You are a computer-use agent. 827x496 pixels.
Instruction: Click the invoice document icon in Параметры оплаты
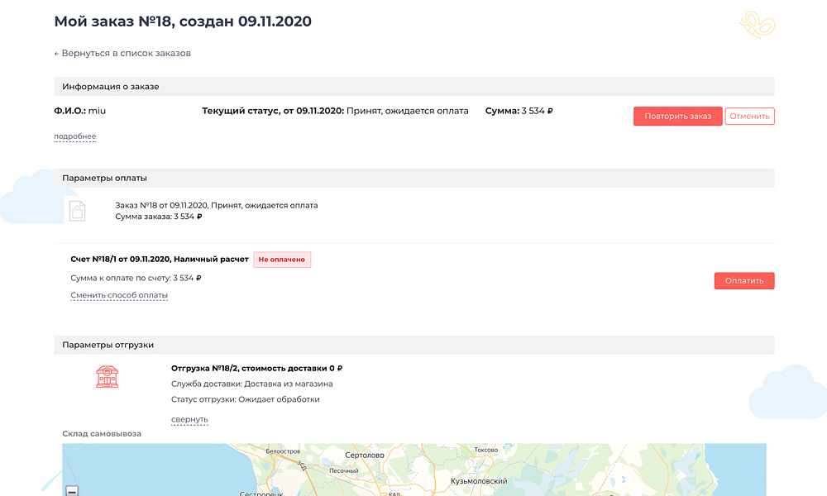[x=78, y=210]
